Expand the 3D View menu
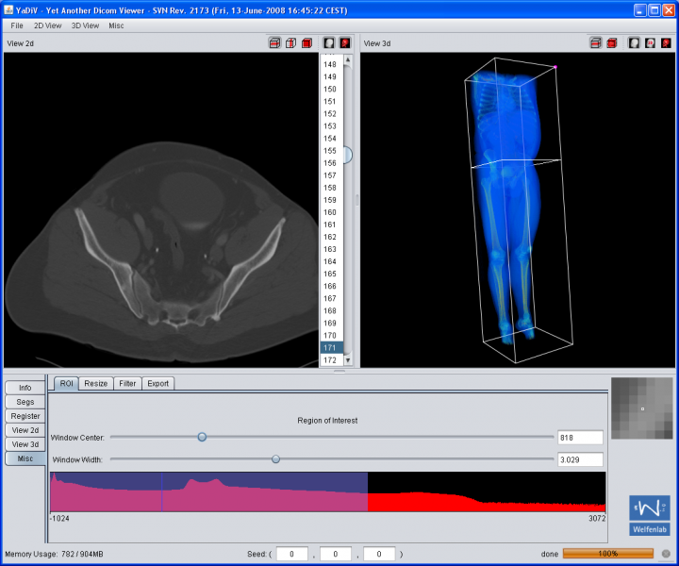This screenshot has height=566, width=679. click(85, 25)
